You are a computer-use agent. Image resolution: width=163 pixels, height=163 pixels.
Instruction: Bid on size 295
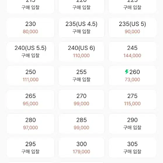(x=31, y=148)
